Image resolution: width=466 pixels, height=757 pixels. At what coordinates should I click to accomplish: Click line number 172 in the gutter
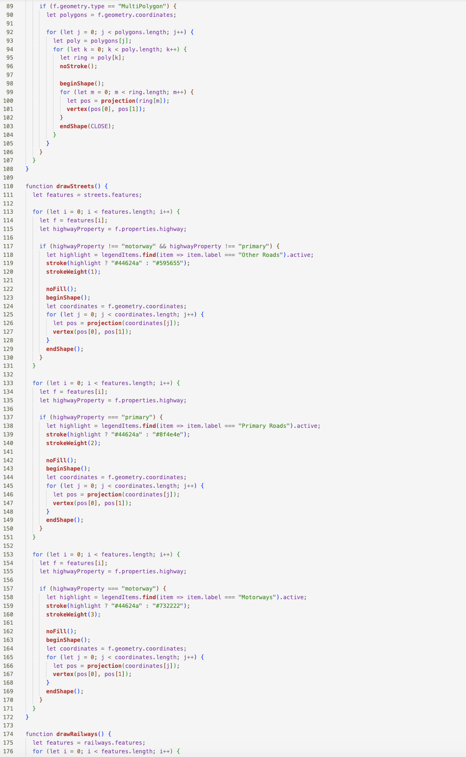click(9, 717)
